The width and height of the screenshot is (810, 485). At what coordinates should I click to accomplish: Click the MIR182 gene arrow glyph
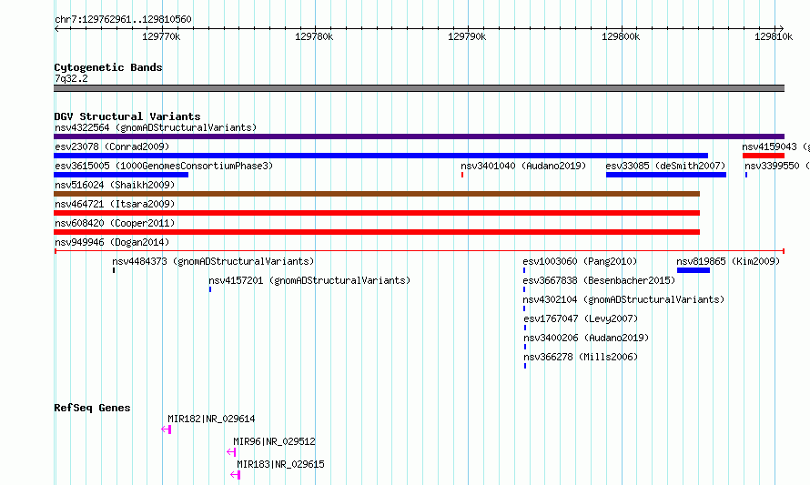[x=166, y=429]
